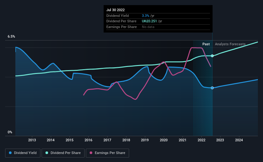Click the 2016 year axis label

88,140
